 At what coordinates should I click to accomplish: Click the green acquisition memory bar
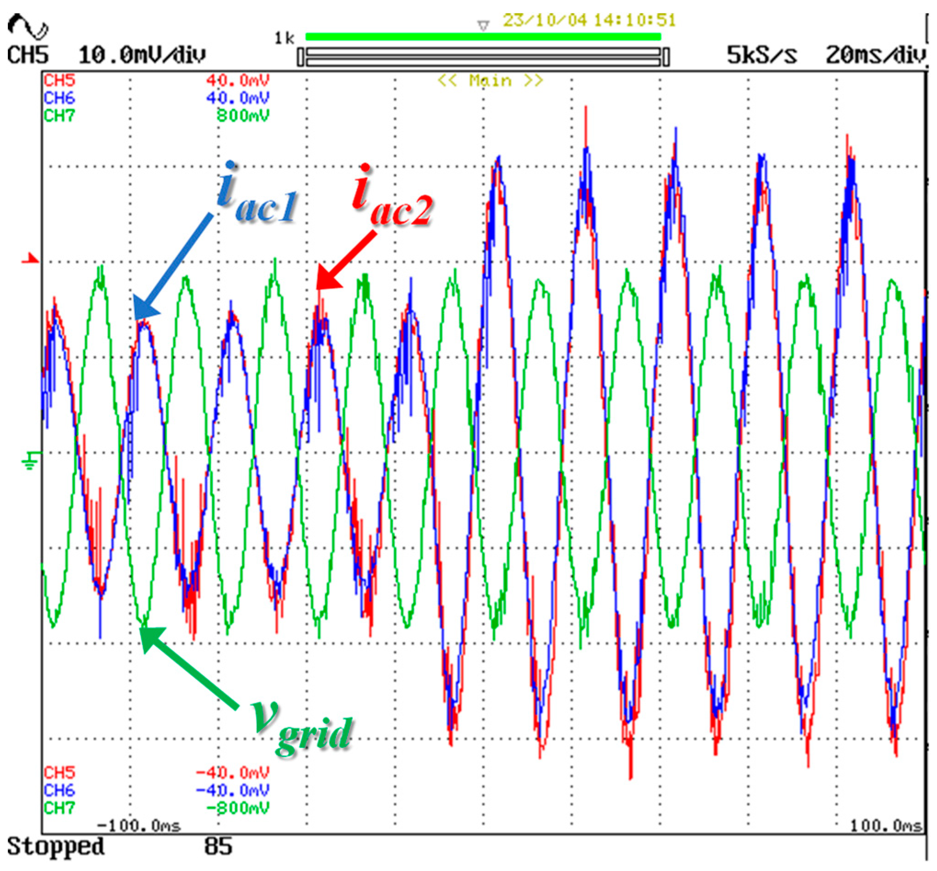pyautogui.click(x=483, y=36)
